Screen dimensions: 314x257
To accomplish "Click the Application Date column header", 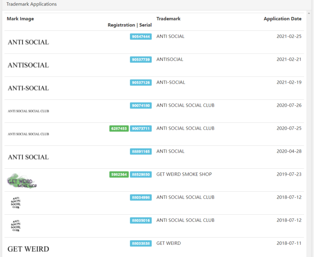I will (283, 18).
